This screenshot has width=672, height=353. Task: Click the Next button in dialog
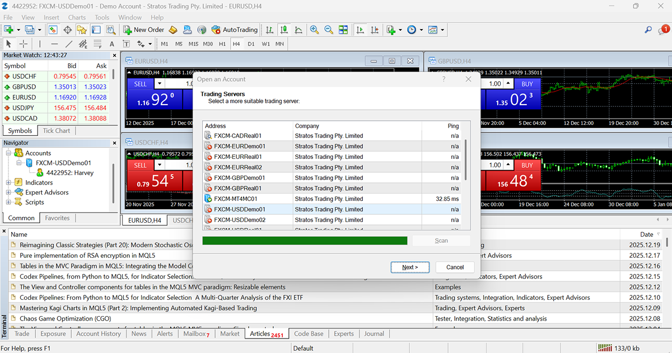pyautogui.click(x=409, y=267)
